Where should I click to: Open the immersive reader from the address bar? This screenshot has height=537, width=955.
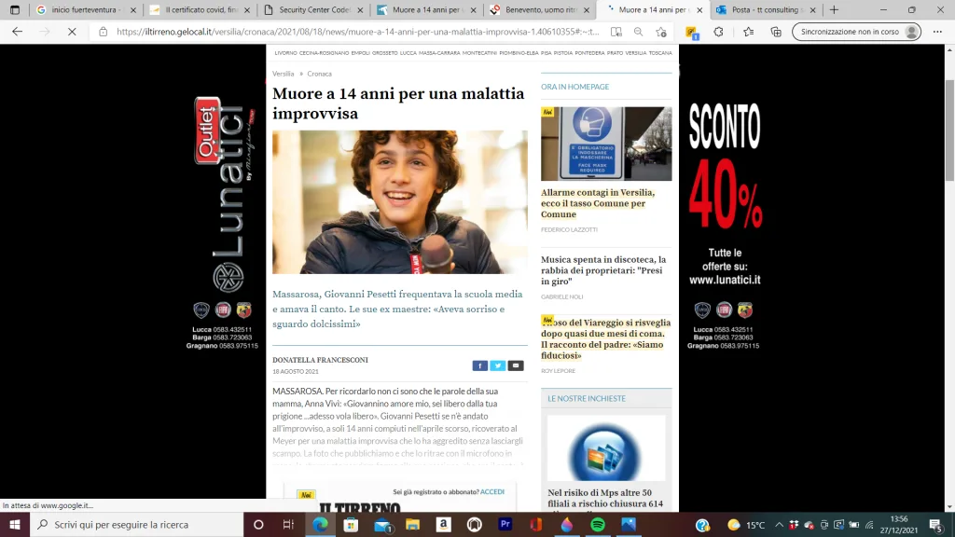[x=616, y=32]
